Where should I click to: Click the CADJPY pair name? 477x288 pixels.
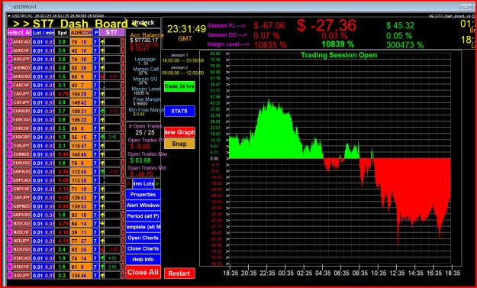tap(21, 94)
